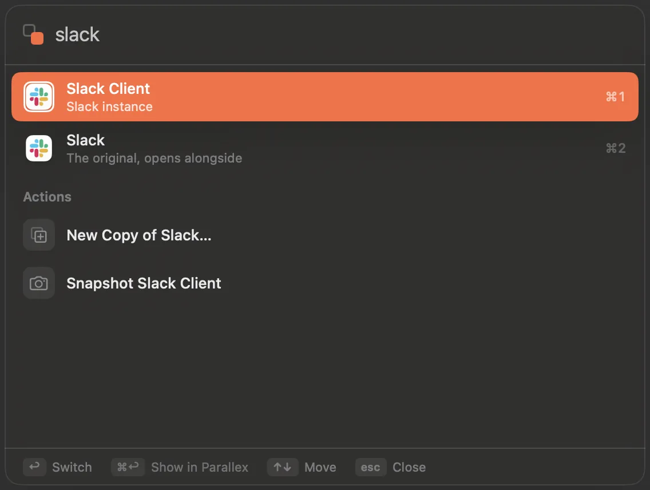650x490 pixels.
Task: Select the Slack Client instance row
Action: pyautogui.click(x=324, y=97)
